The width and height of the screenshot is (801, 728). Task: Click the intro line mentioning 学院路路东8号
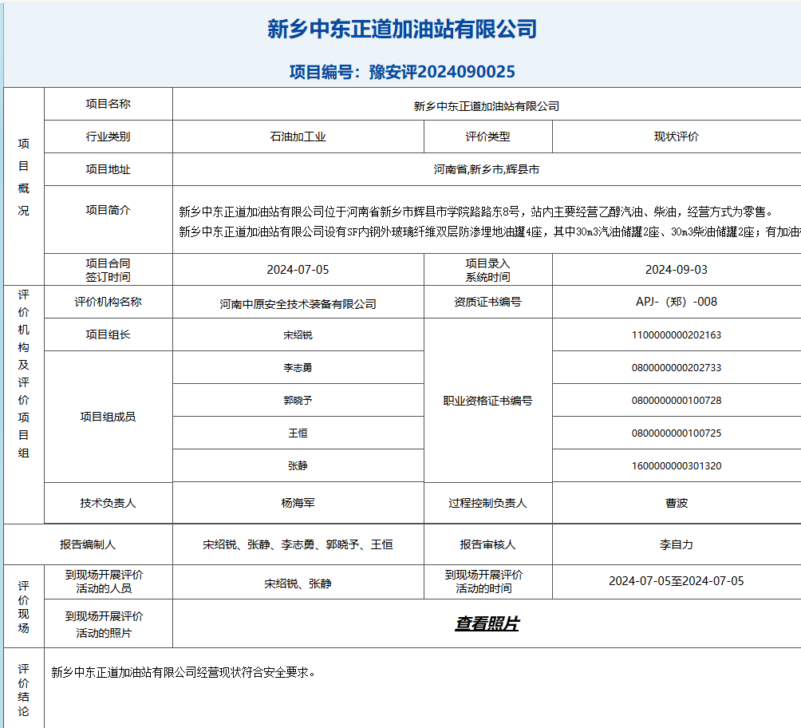tap(476, 212)
